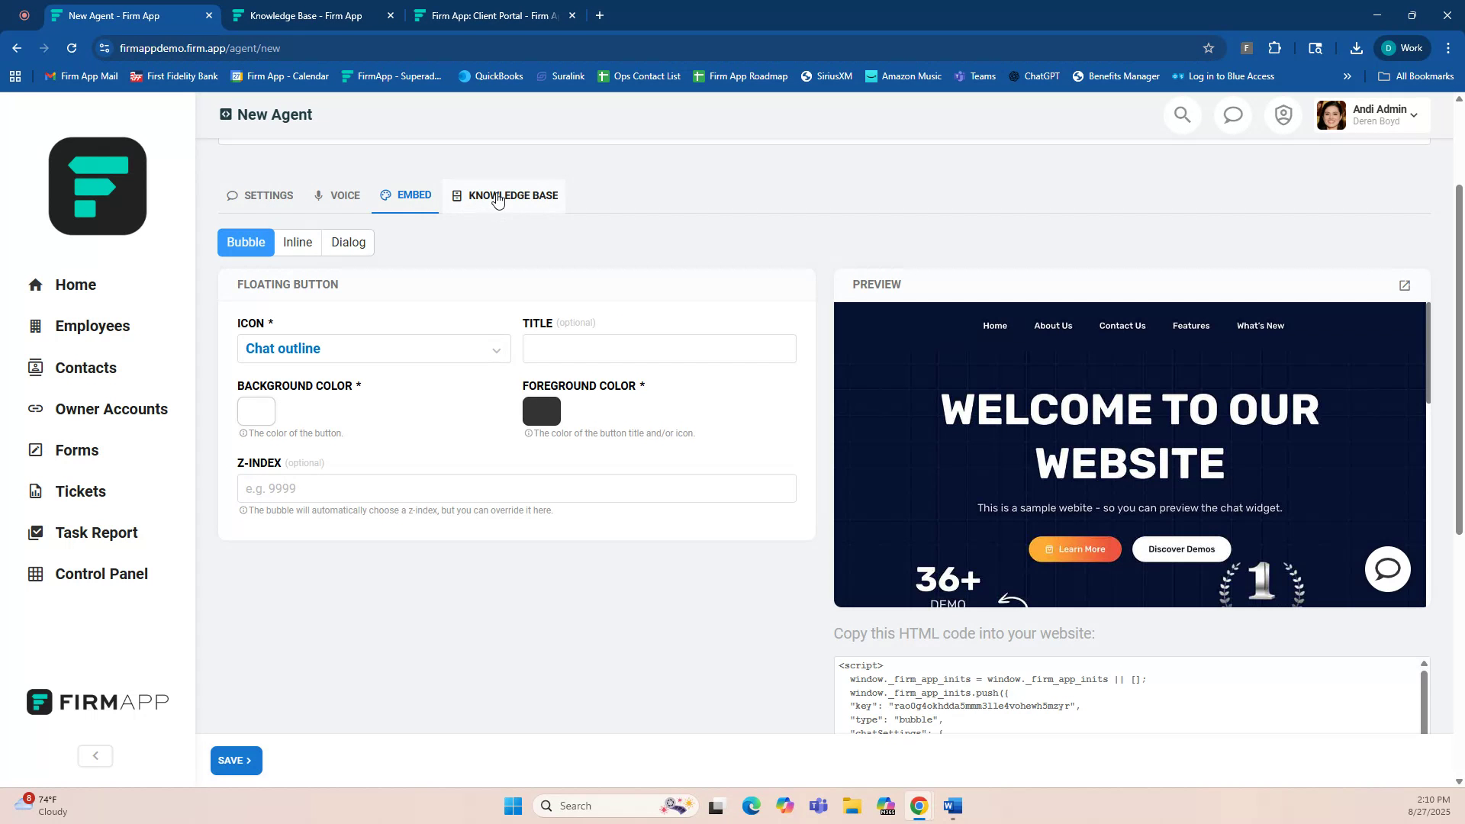Expand the hidden bookmarks chevron

(x=1347, y=76)
